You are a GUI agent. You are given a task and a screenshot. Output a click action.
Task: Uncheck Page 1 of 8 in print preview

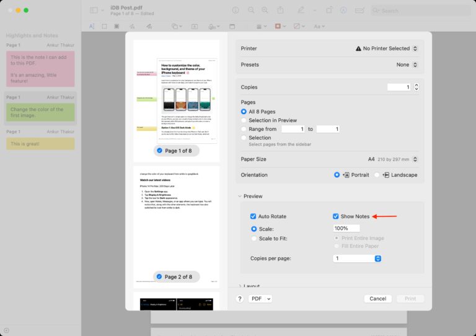point(159,151)
